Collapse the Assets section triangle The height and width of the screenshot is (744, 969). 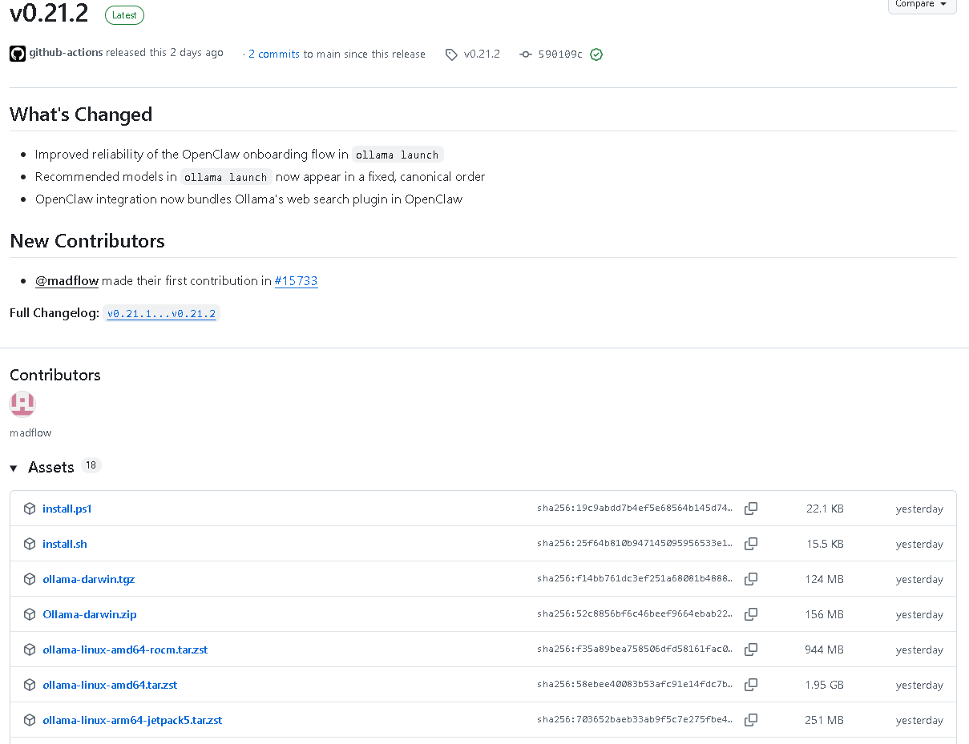pyautogui.click(x=14, y=469)
